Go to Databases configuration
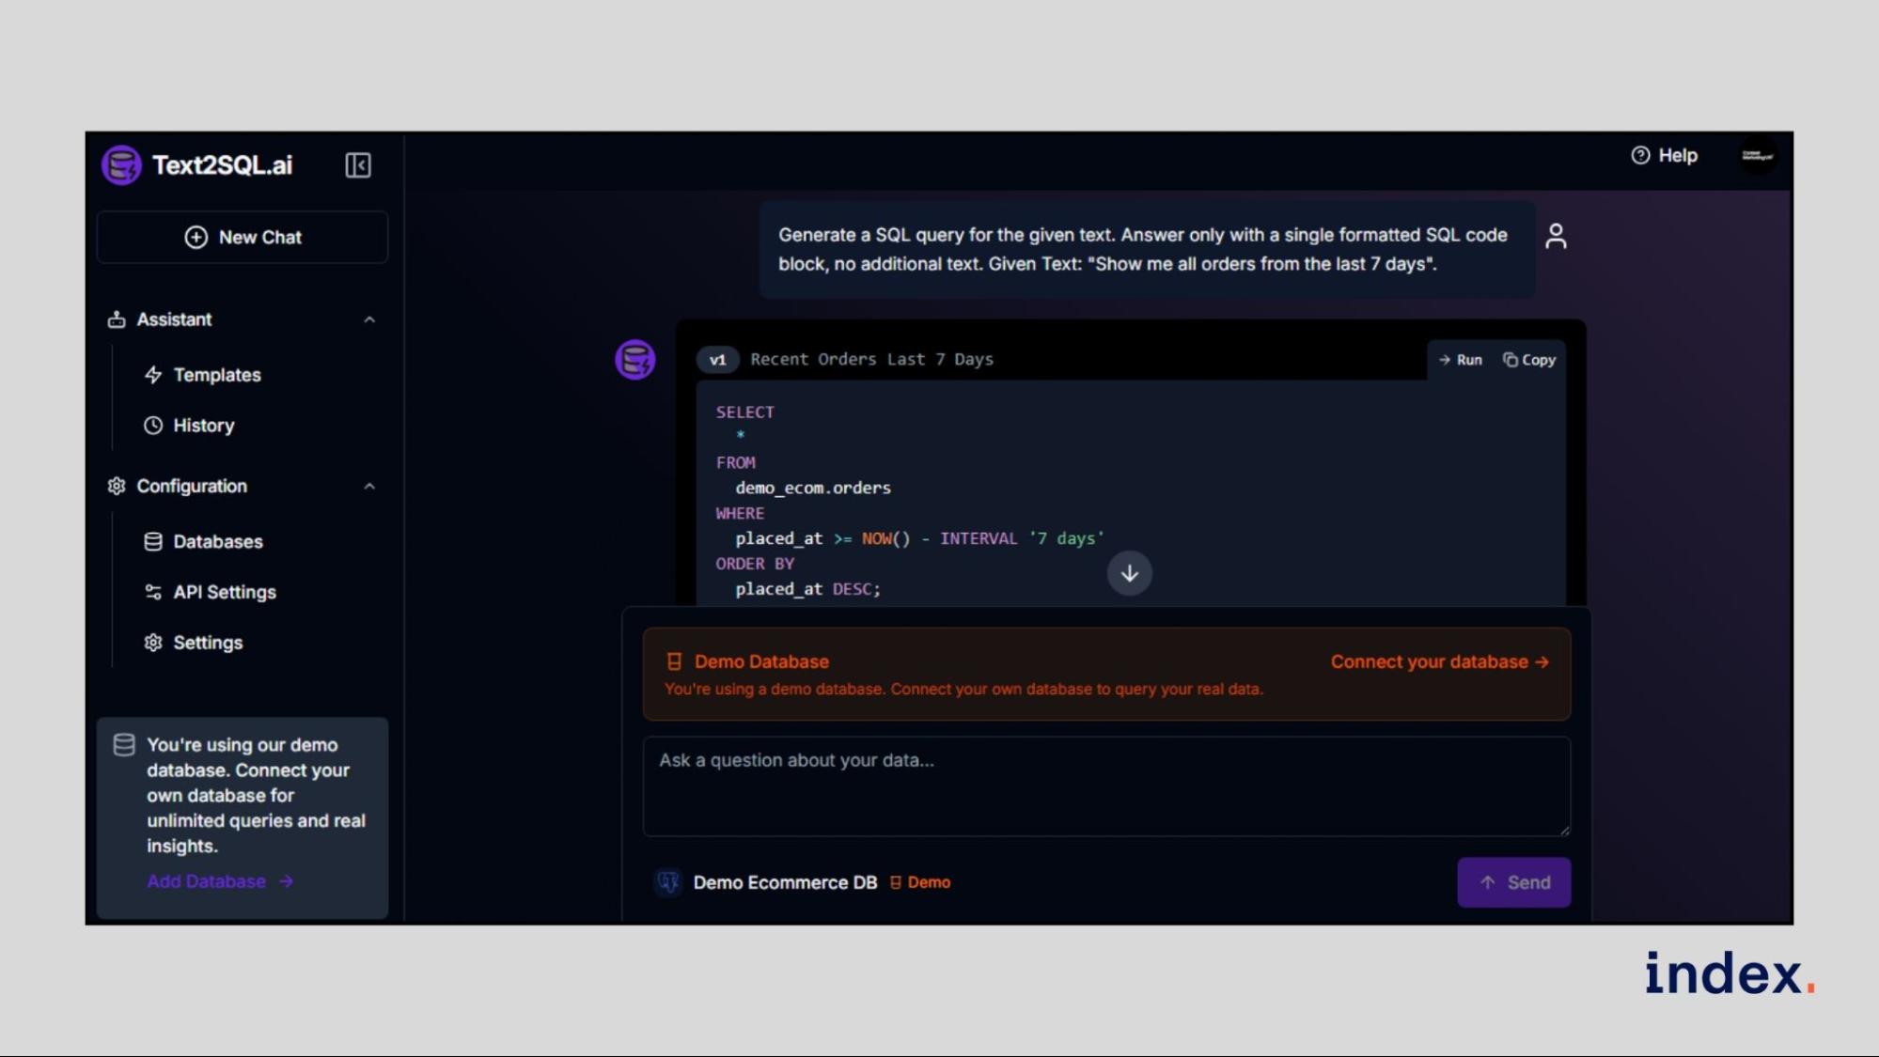Screen dimensions: 1879x1057 [x=217, y=542]
